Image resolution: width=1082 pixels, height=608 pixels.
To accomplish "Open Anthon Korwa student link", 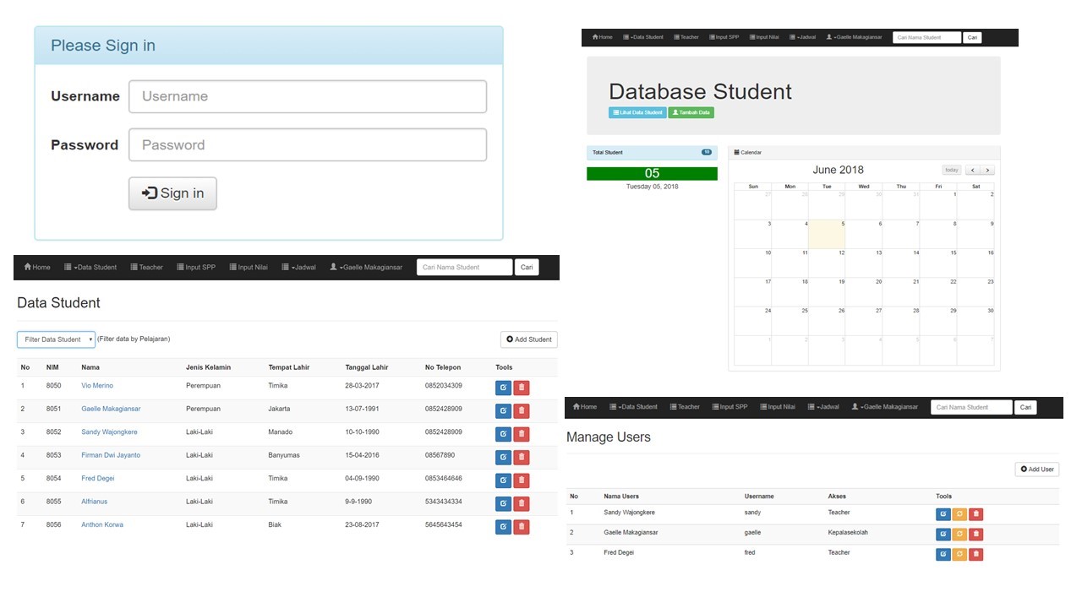I will [102, 525].
